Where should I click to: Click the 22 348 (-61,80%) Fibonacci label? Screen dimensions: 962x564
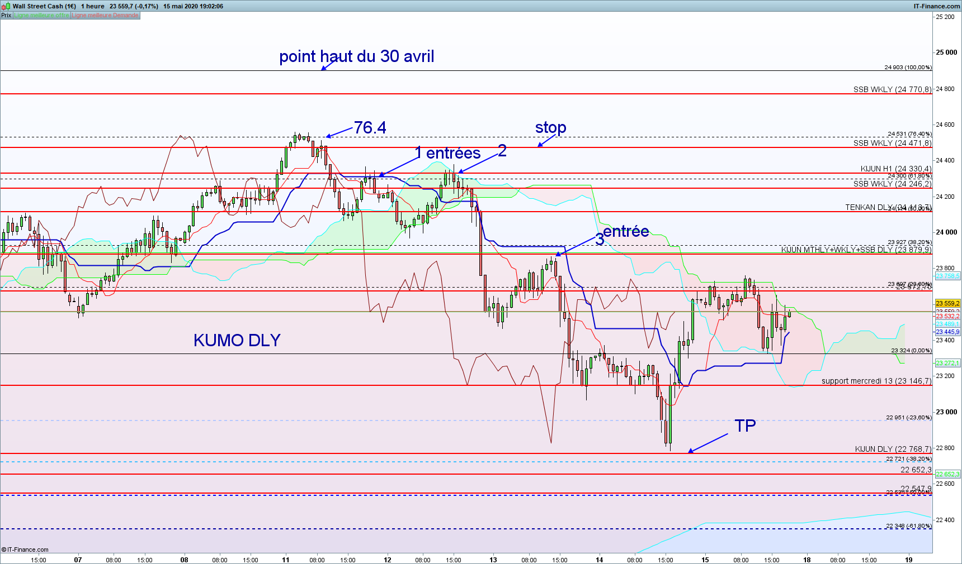tap(909, 525)
